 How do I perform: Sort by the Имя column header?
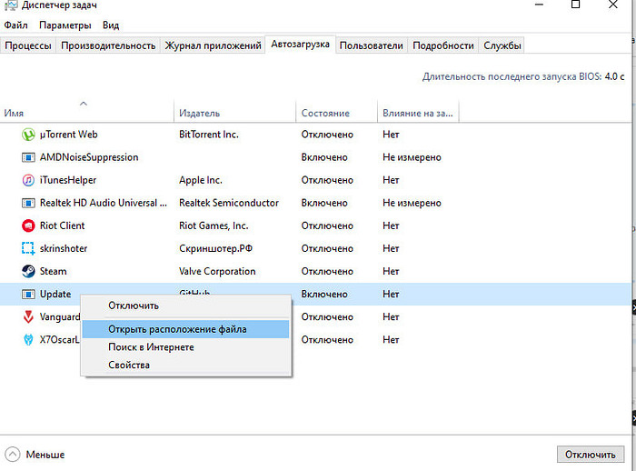(x=87, y=110)
